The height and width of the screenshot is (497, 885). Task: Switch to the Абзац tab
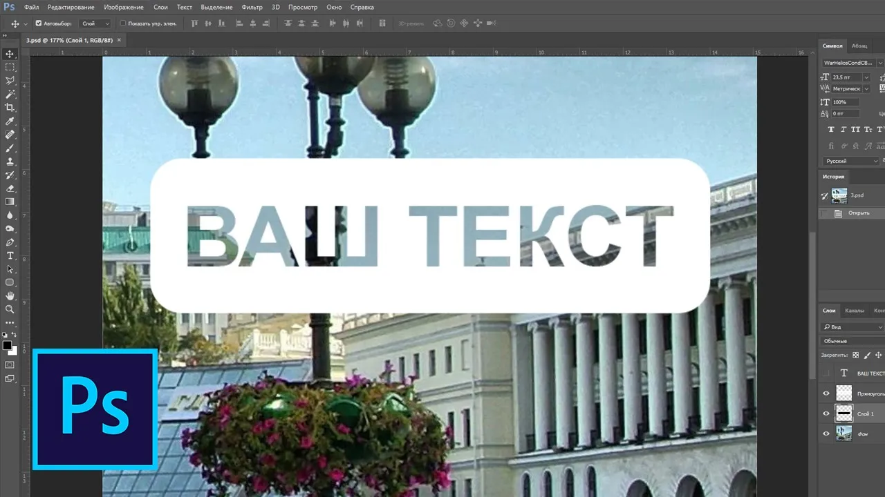859,46
